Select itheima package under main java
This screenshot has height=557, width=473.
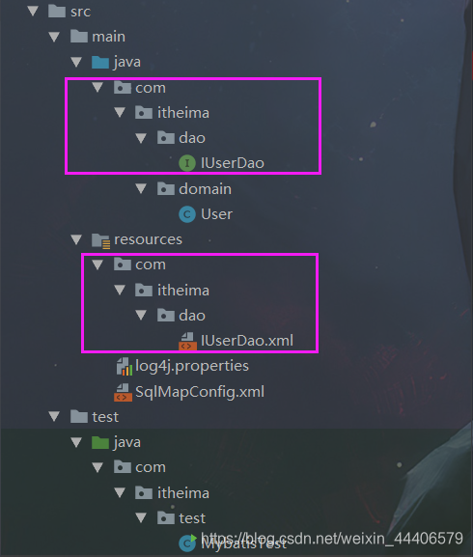172,113
